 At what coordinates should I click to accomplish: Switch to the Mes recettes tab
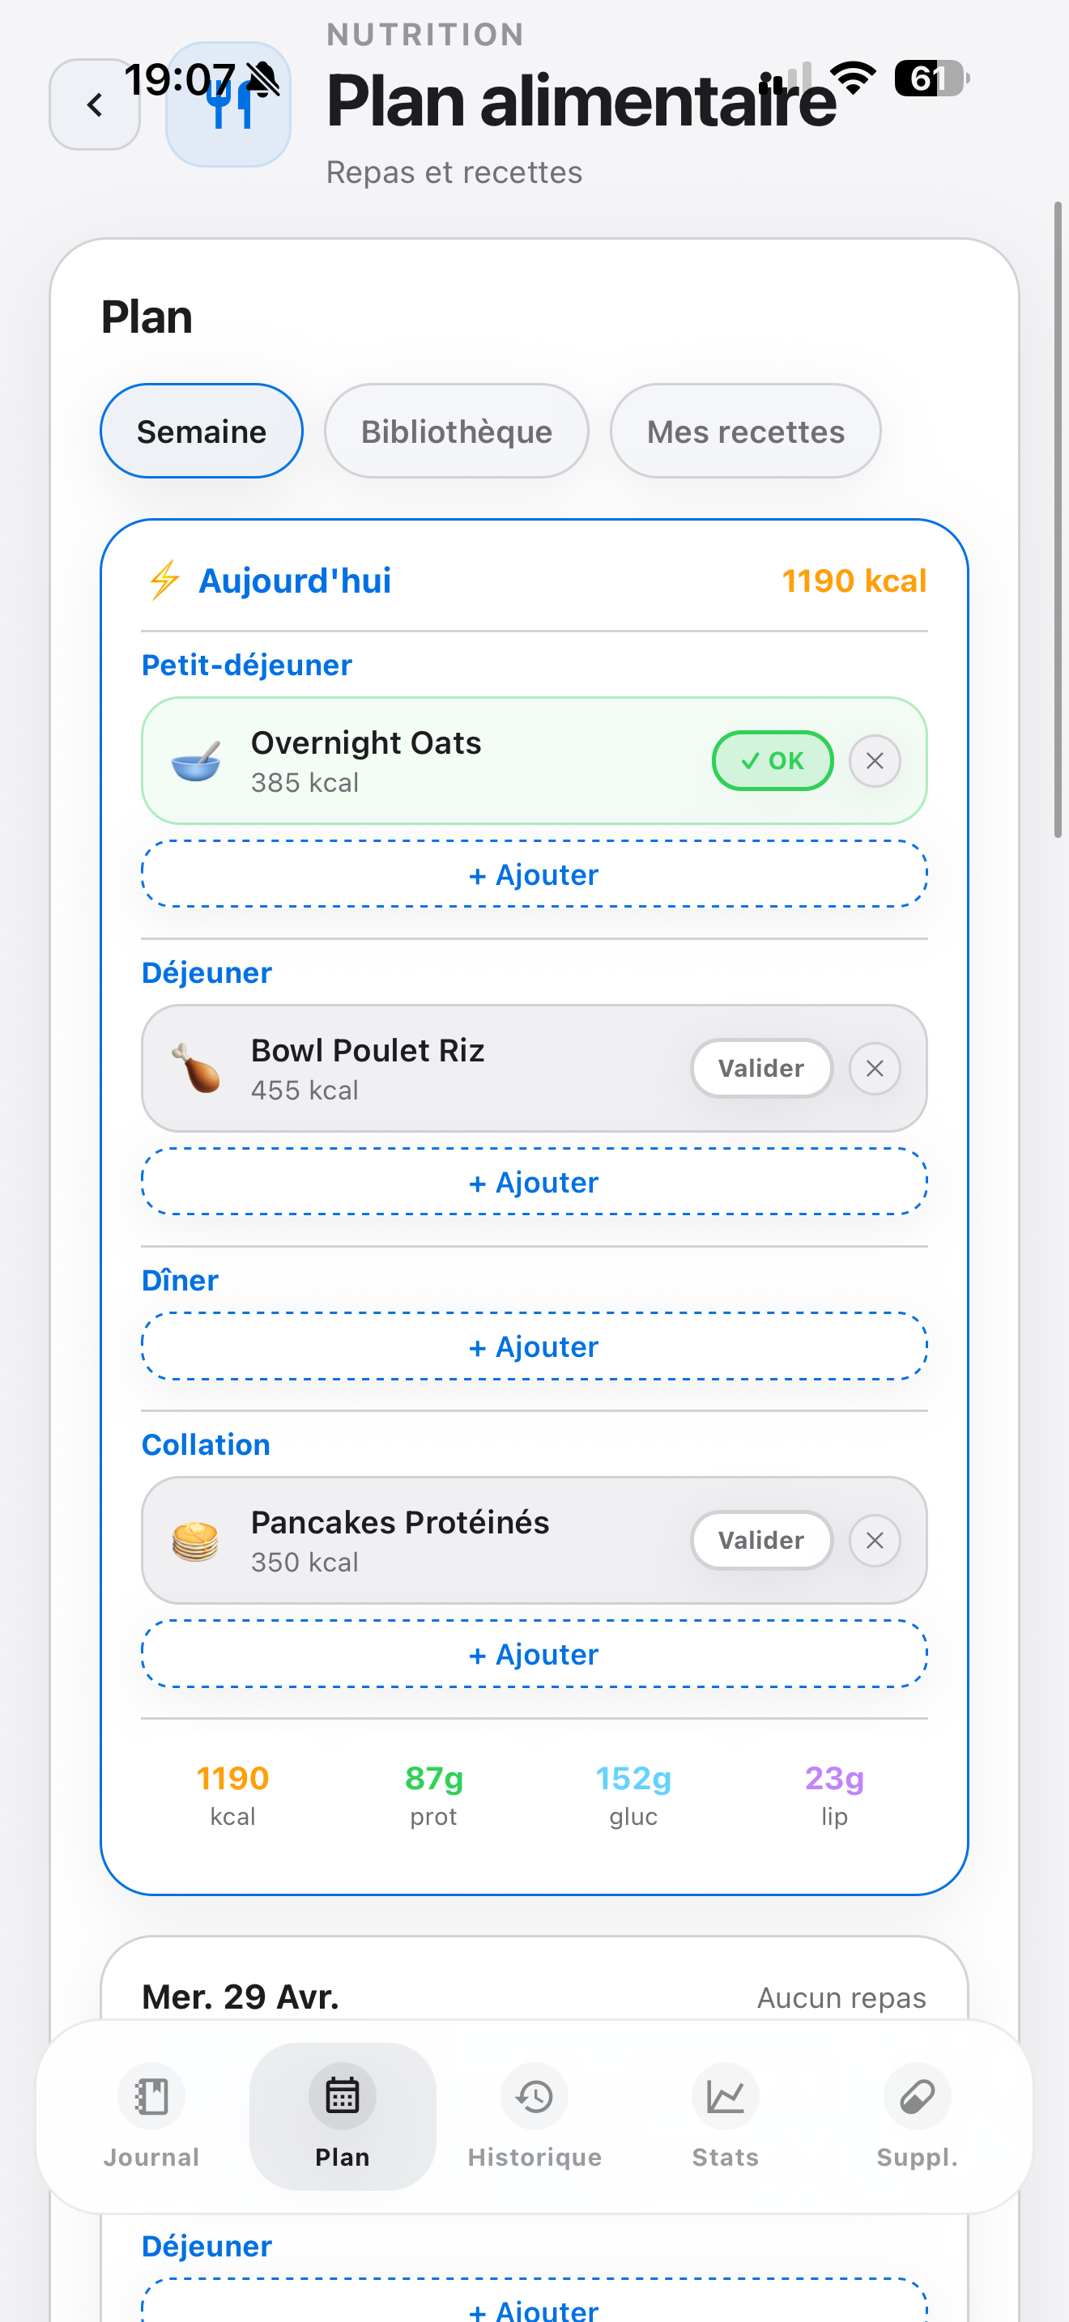click(x=745, y=432)
